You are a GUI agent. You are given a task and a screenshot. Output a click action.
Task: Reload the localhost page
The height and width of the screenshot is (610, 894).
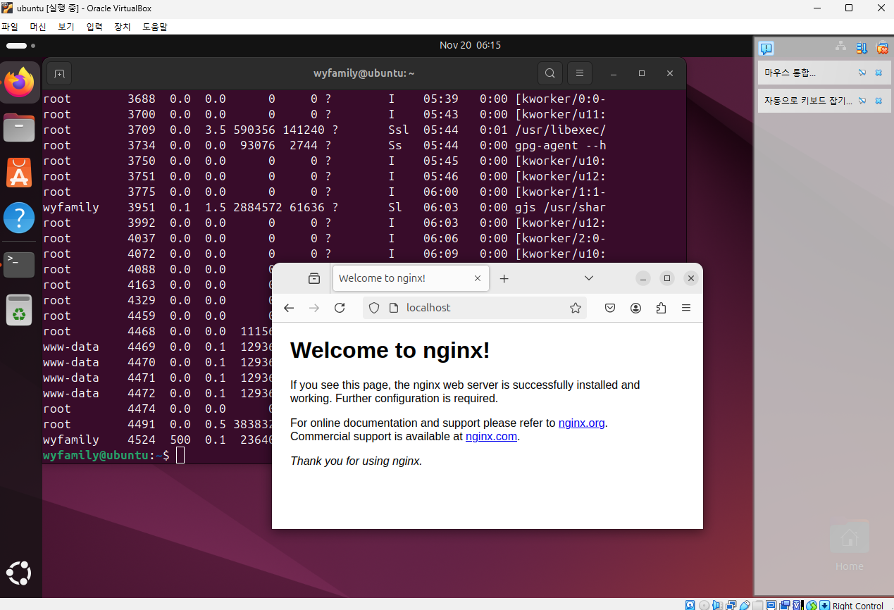[340, 308]
